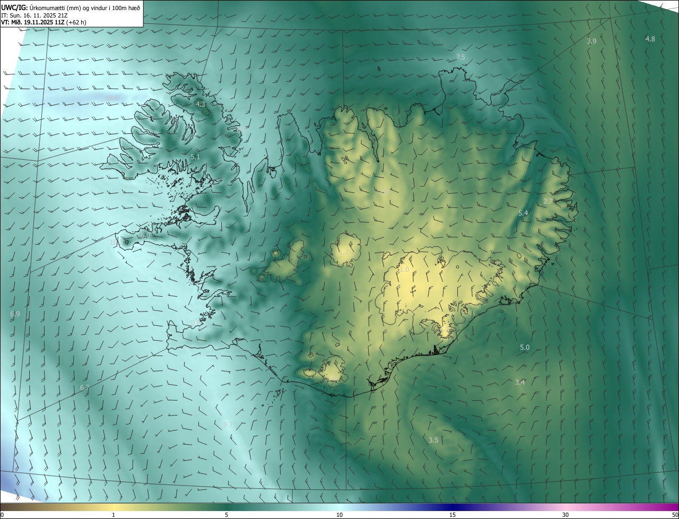The image size is (679, 519).
Task: Click the 5.4 value in East Iceland
Action: 523,213
